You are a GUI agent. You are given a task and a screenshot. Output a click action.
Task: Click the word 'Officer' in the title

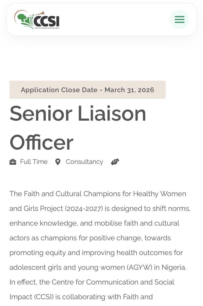[41, 142]
